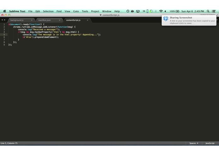Image resolution: width=219 pixels, height=155 pixels.
Task: Close the manifest.json tab
Action: point(60,20)
